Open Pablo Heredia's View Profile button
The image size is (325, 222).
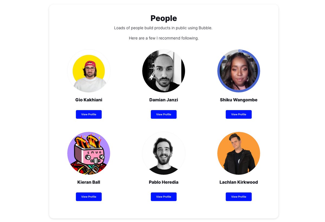[164, 197]
